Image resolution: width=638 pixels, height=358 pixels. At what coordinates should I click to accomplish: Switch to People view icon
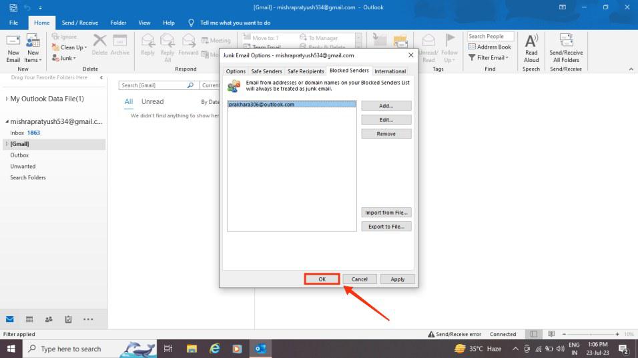[49, 319]
